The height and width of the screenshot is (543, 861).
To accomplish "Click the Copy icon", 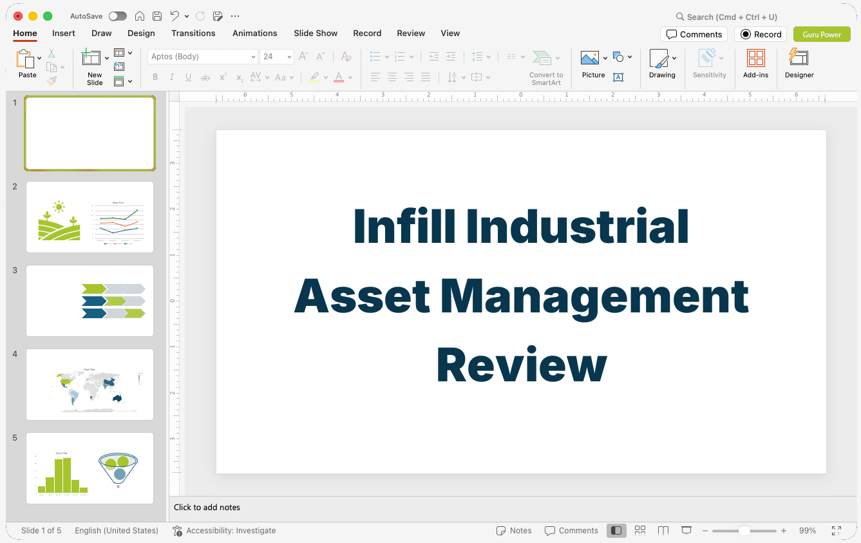I will (52, 67).
